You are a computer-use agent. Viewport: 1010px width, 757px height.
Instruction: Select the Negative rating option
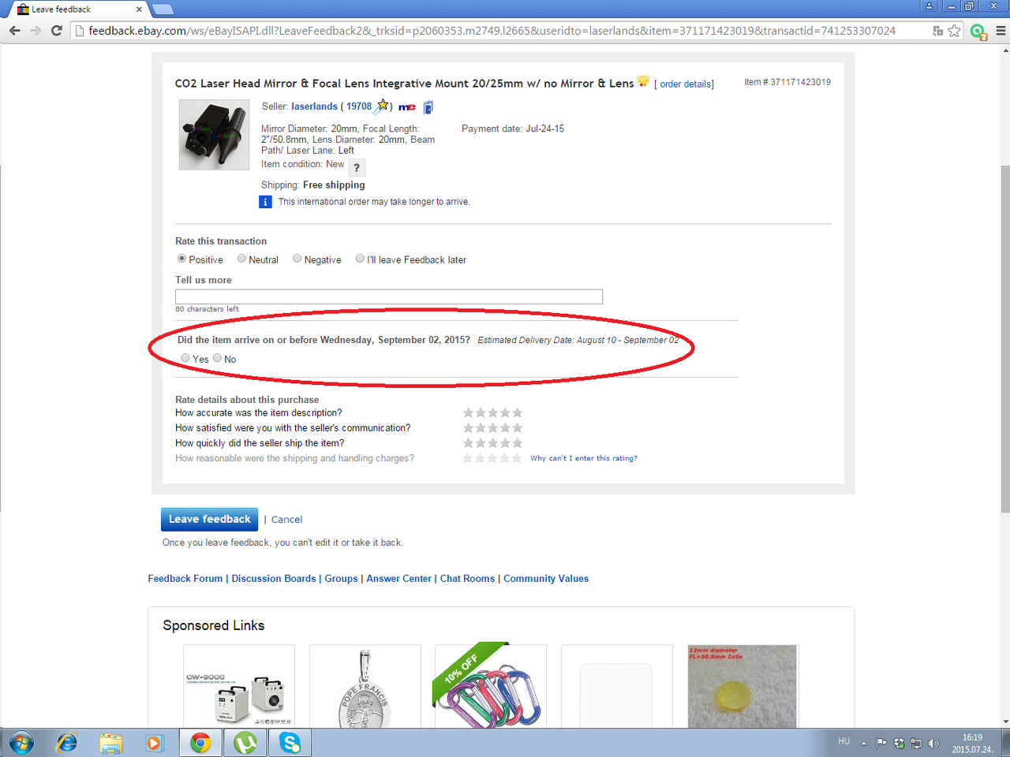click(x=297, y=259)
